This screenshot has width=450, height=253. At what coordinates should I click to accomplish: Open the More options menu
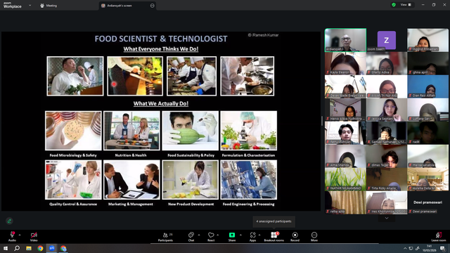click(314, 237)
